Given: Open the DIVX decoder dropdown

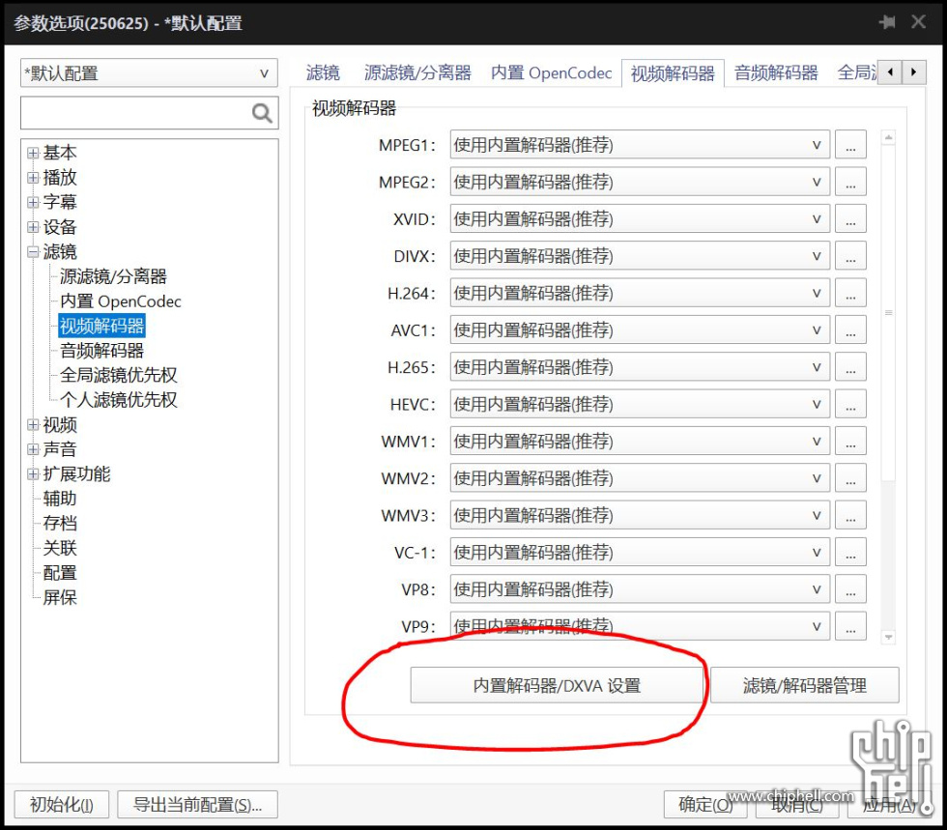Looking at the screenshot, I should pos(640,255).
